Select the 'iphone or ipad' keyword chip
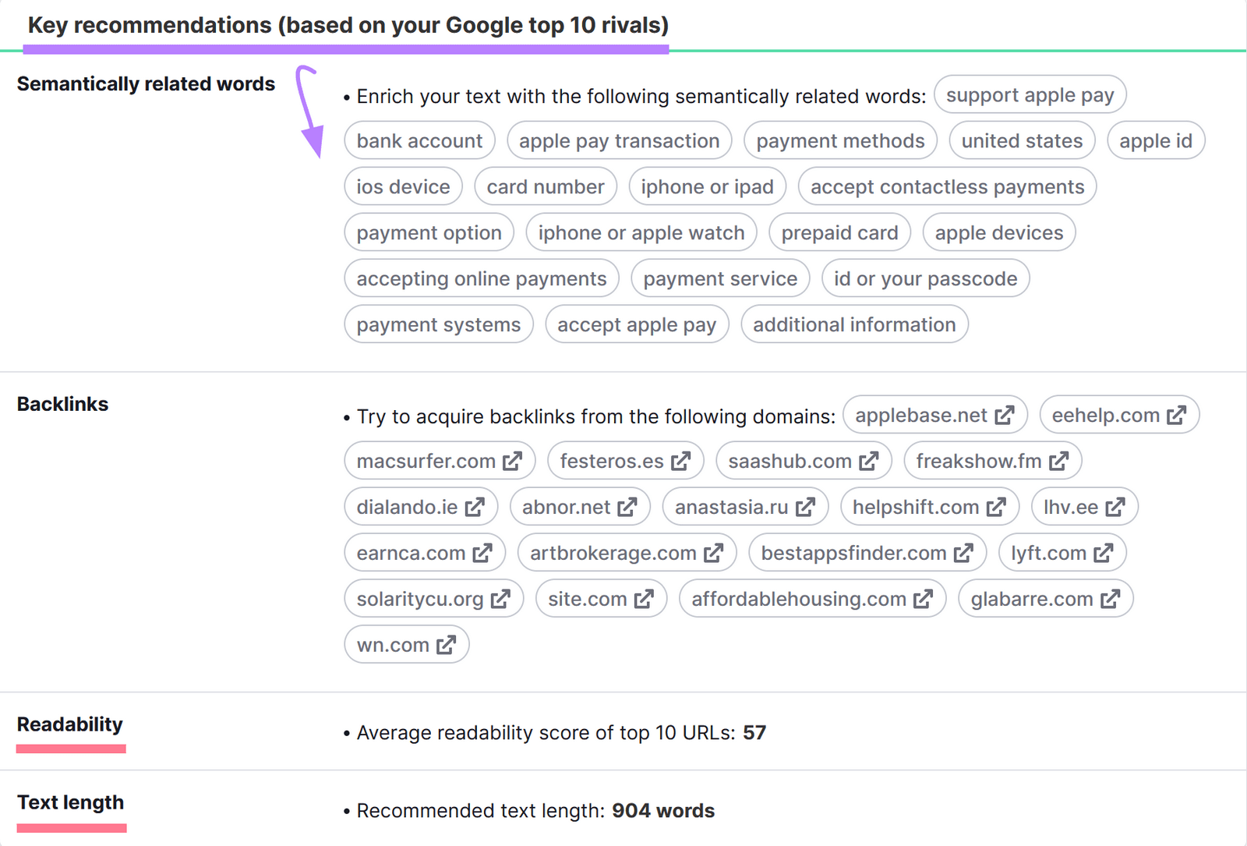 tap(707, 186)
